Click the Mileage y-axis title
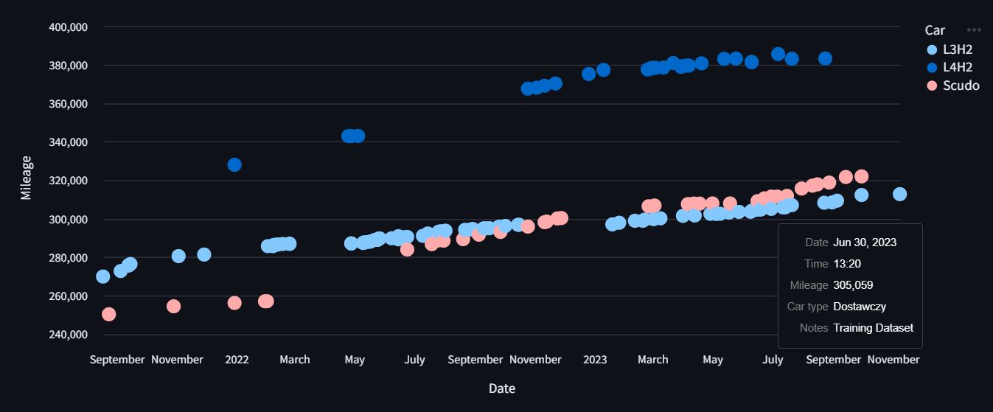Image resolution: width=993 pixels, height=412 pixels. [x=27, y=178]
